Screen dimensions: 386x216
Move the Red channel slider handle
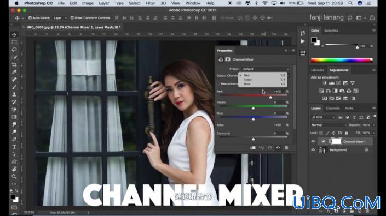point(270,97)
